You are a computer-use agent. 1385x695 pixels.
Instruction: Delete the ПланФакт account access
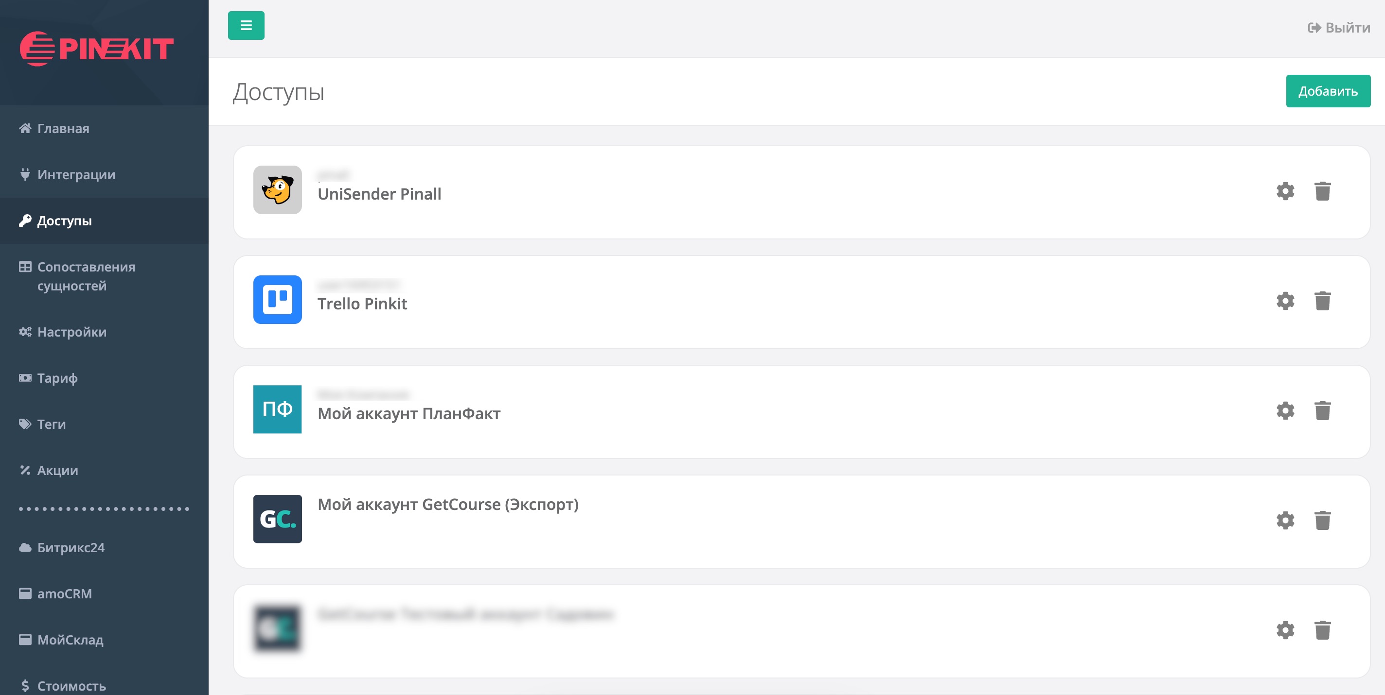(x=1322, y=411)
